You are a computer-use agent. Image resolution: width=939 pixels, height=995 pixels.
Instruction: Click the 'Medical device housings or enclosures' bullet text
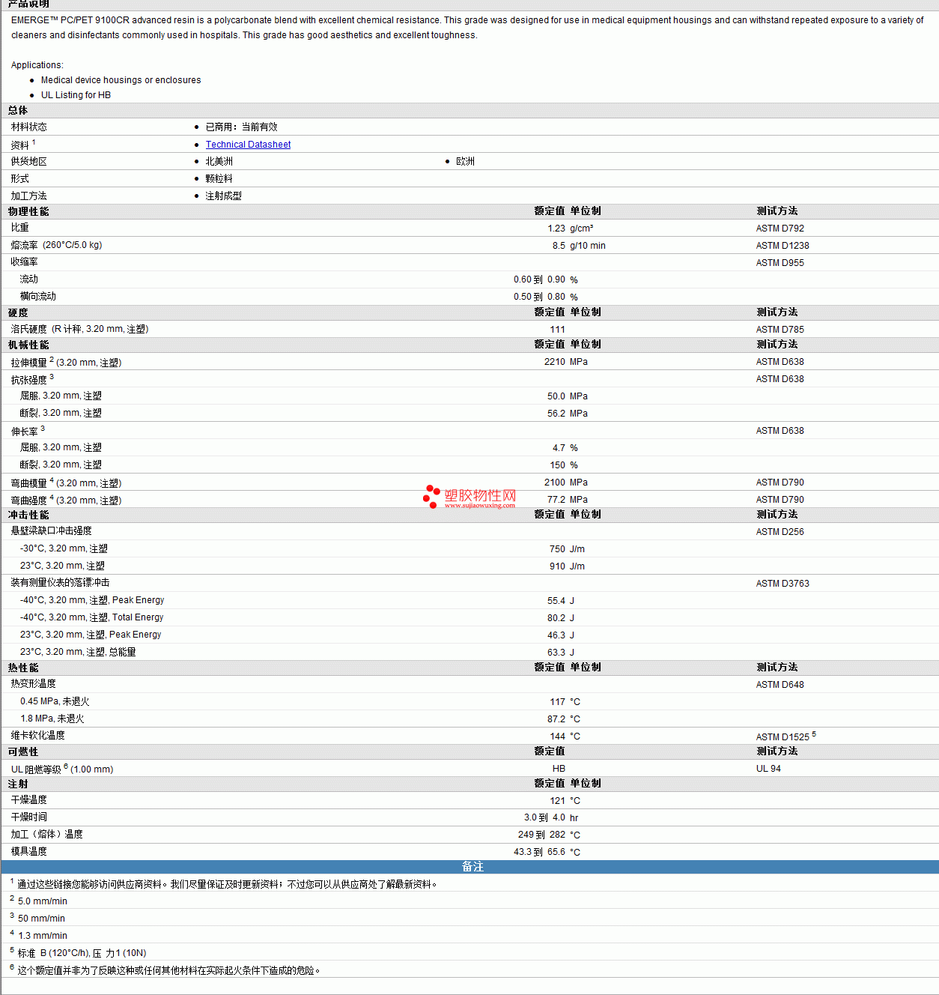pyautogui.click(x=121, y=80)
